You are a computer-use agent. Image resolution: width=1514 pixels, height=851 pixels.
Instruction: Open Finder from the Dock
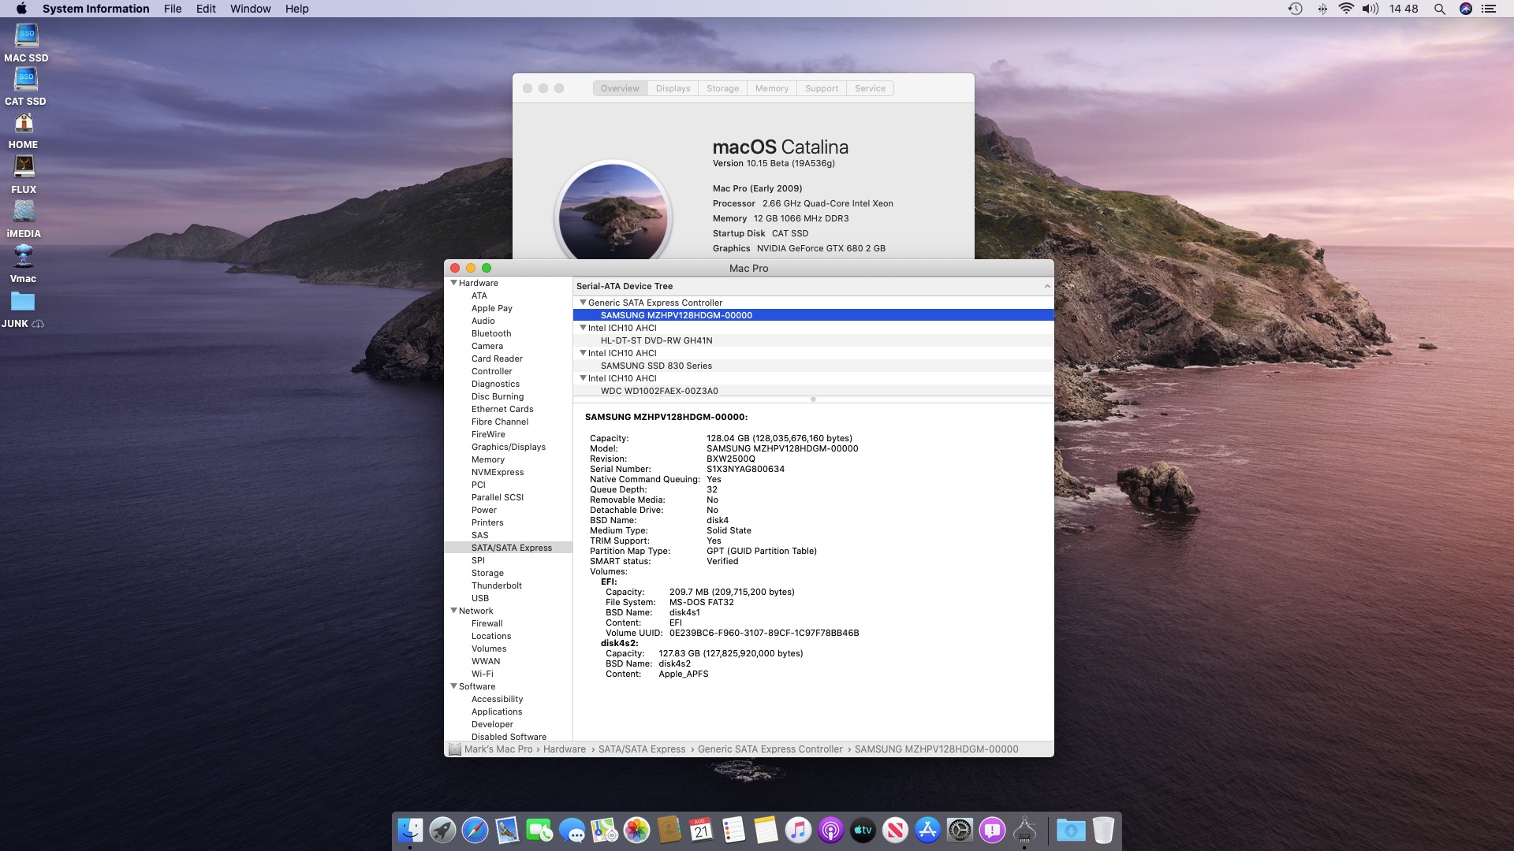click(x=410, y=831)
